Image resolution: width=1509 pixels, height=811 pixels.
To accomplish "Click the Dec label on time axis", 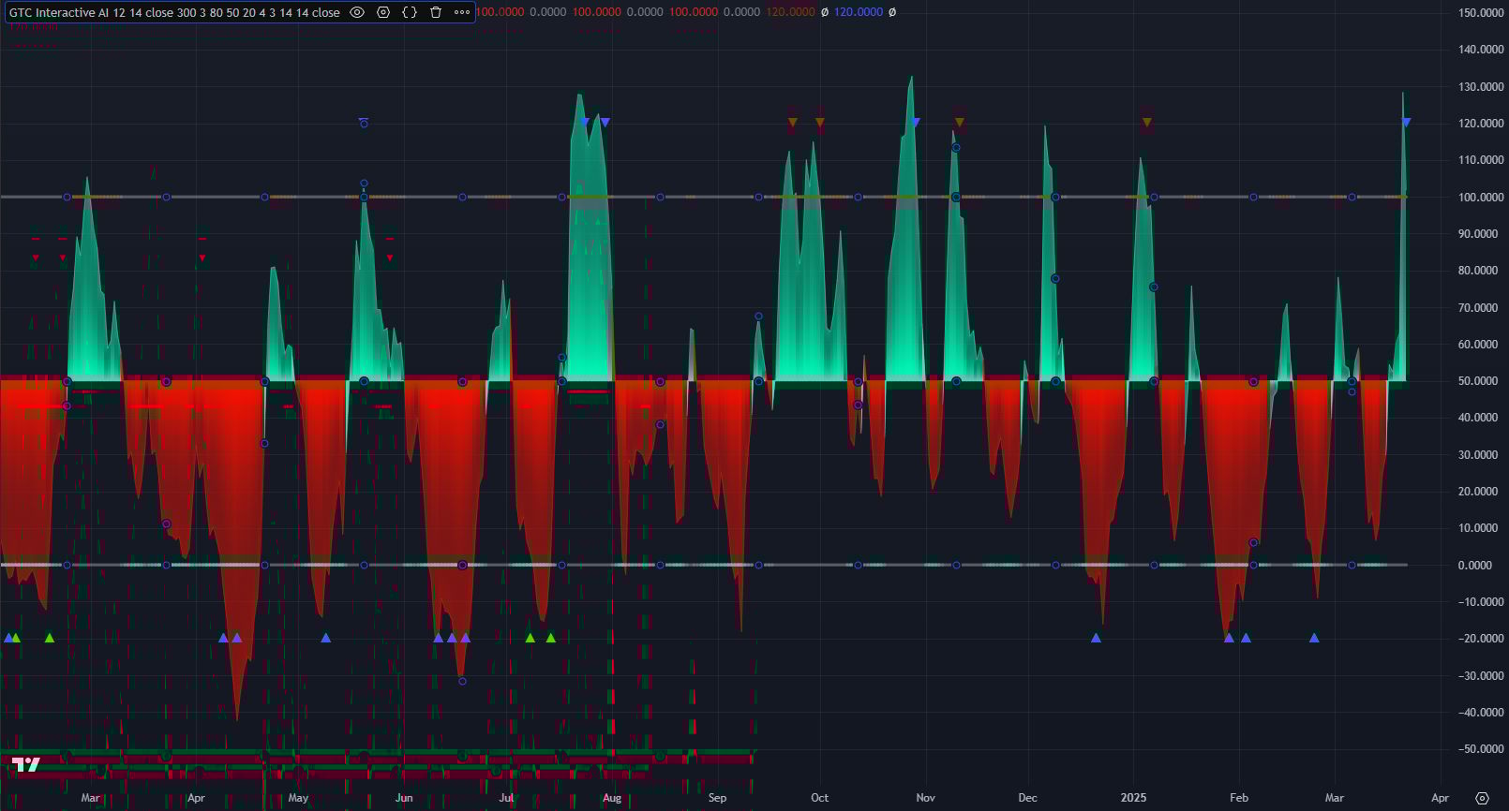I will click(x=1027, y=798).
